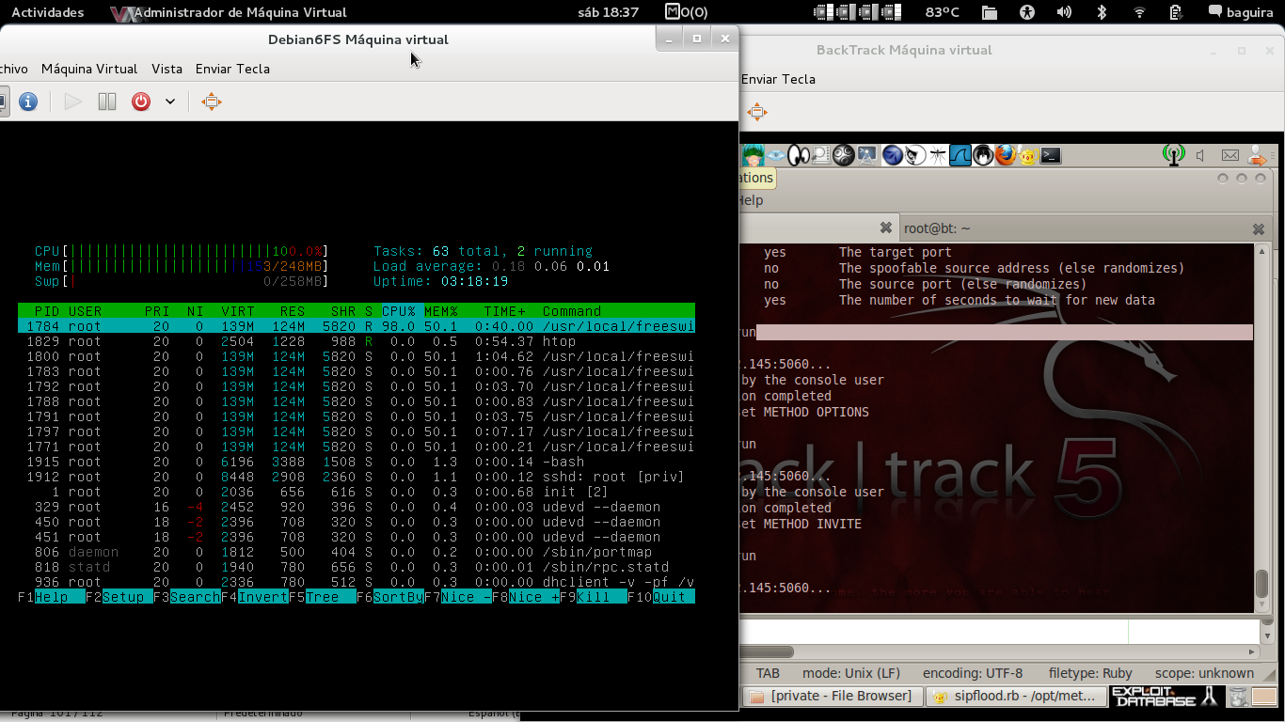The width and height of the screenshot is (1285, 722).
Task: Open the trash icon in BackTrack bottom panel
Action: pos(1240,697)
